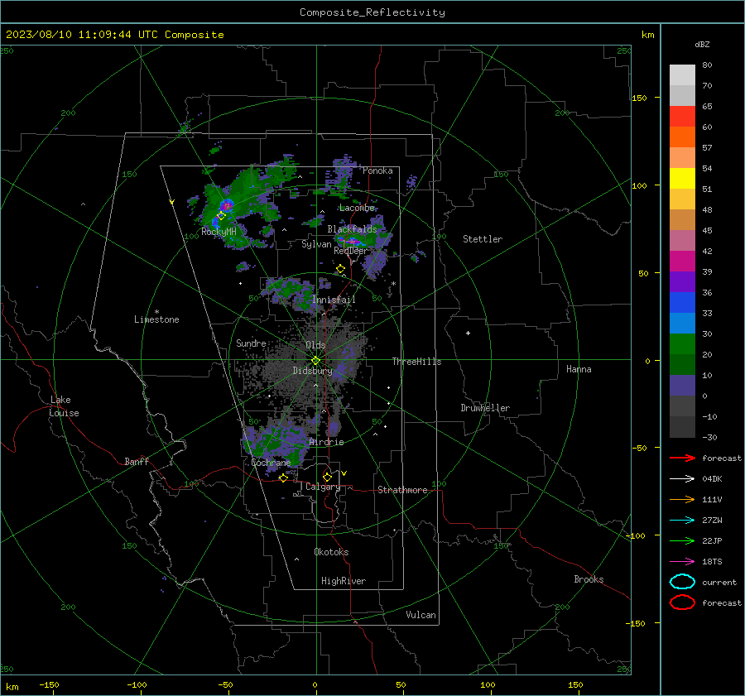Click the red forecast ellipse icon
Screen dimensions: 745x696
(682, 602)
